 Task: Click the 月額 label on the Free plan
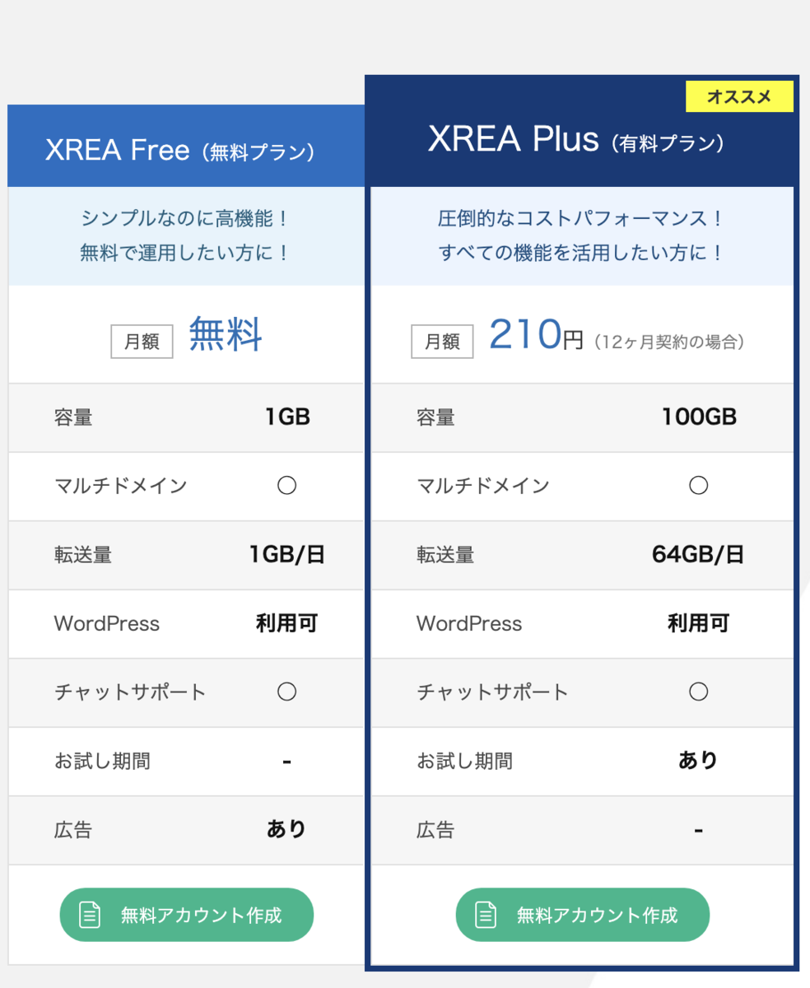pos(142,342)
